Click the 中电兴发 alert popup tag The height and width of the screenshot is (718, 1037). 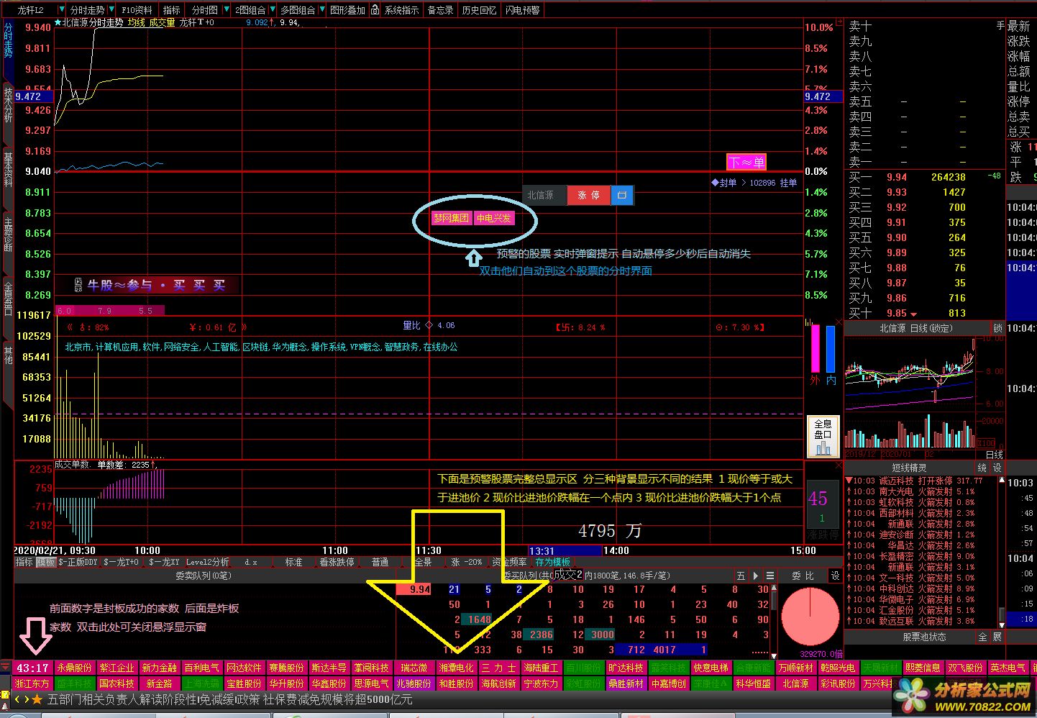click(494, 218)
